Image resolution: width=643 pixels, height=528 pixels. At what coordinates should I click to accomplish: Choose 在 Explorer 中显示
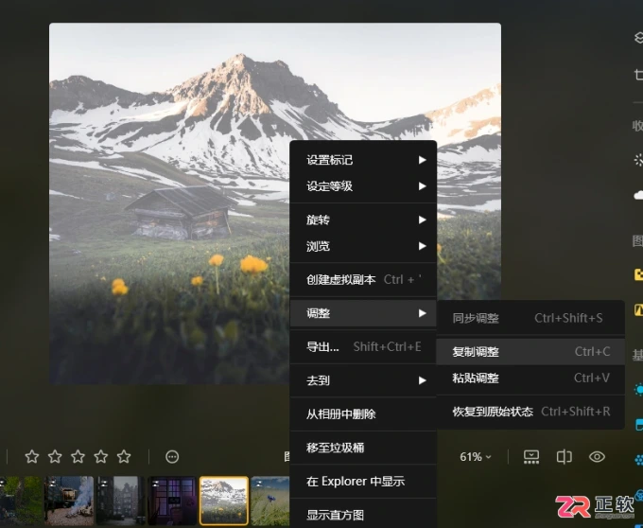pos(363,482)
